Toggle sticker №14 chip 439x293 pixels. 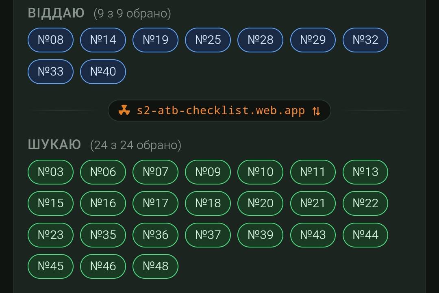103,40
